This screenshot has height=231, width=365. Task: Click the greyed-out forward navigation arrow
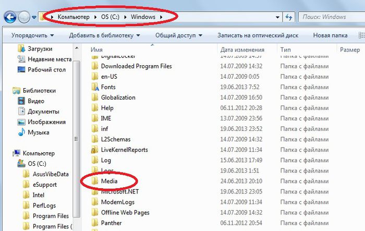(x=24, y=17)
